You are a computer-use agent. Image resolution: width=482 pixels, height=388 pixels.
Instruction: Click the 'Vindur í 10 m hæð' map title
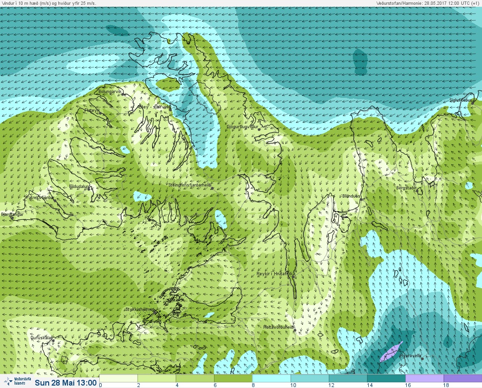click(x=49, y=3)
